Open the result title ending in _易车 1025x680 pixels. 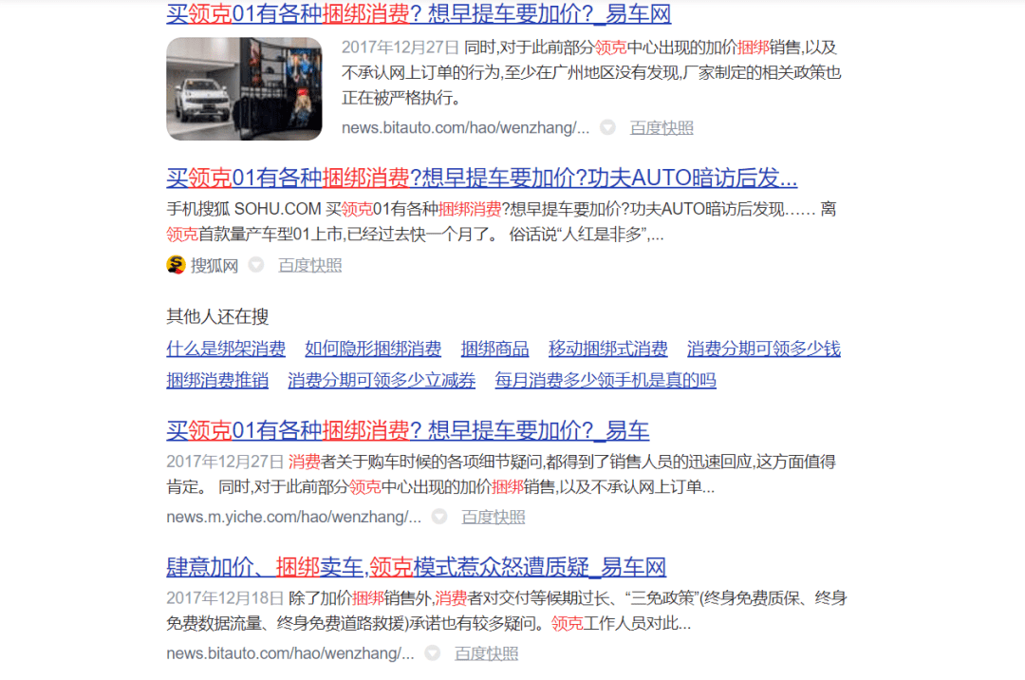point(407,430)
